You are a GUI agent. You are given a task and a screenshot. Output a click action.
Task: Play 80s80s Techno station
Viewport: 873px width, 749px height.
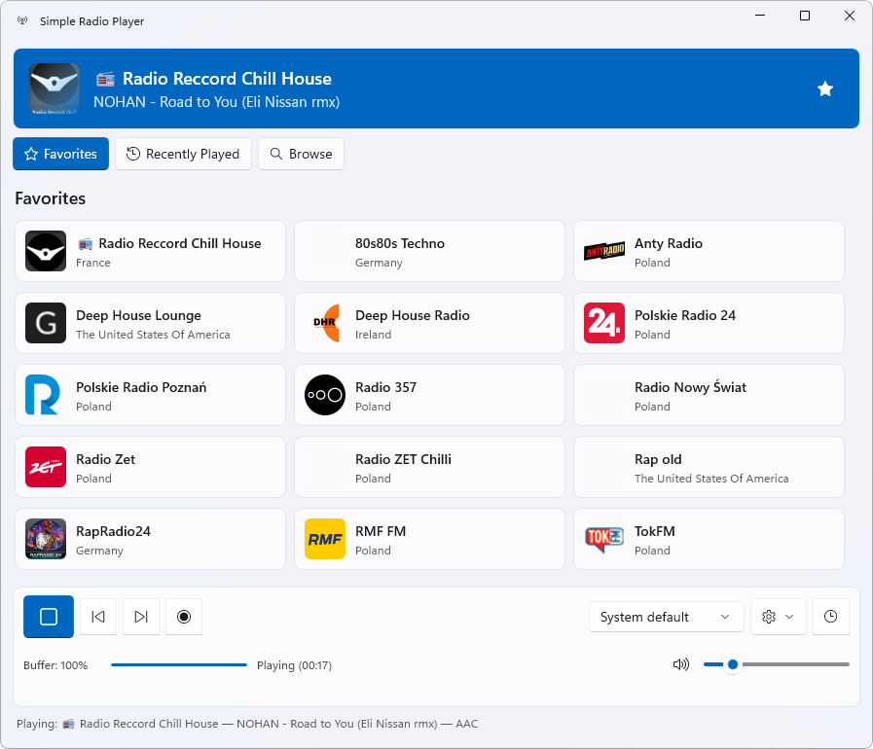429,251
